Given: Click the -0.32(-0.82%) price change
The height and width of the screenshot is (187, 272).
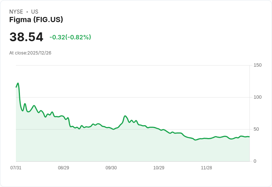Looking at the screenshot, I should 70,37.
